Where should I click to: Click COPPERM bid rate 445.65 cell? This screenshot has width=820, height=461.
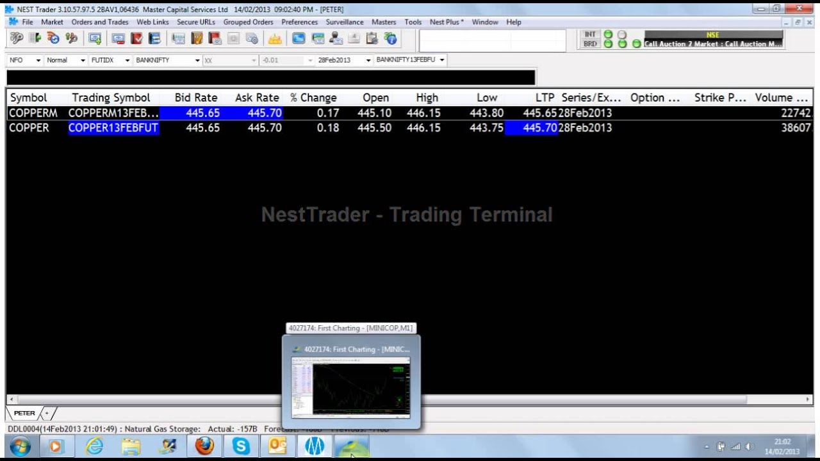191,113
